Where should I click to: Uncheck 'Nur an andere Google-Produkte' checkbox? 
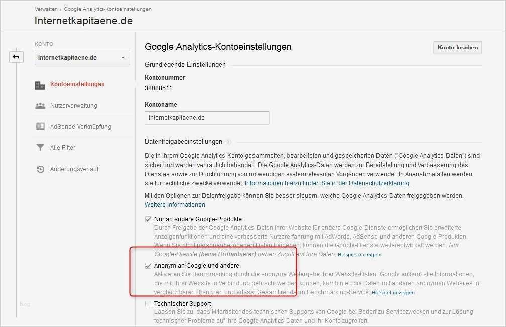click(148, 219)
